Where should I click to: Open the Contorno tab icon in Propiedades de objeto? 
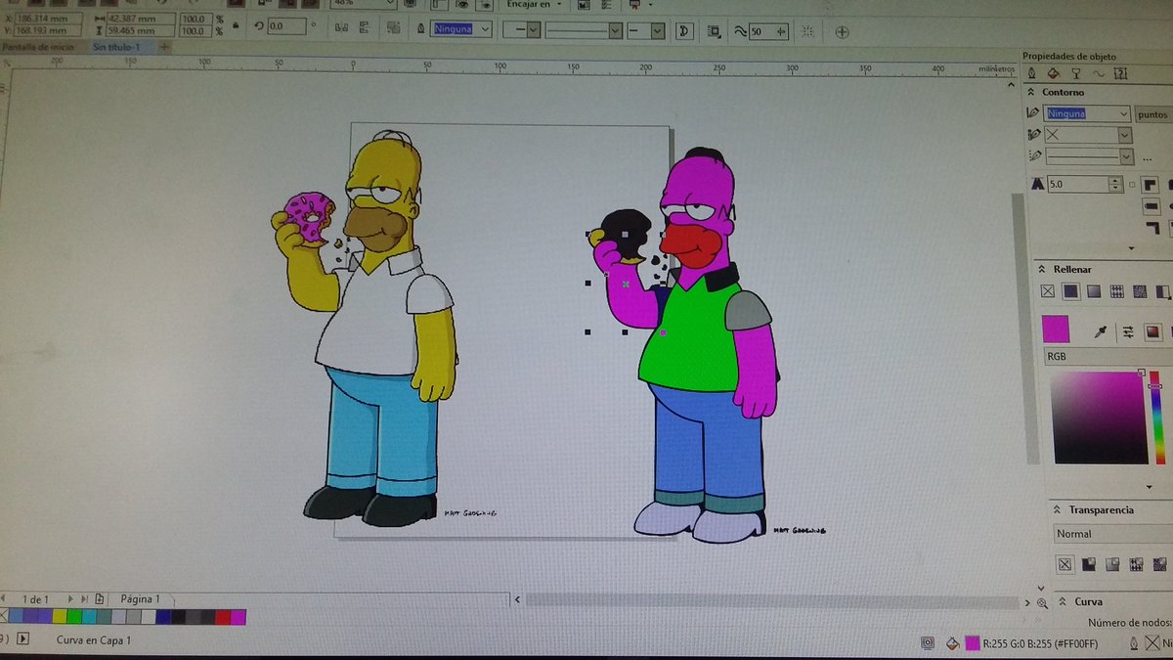[x=1032, y=73]
